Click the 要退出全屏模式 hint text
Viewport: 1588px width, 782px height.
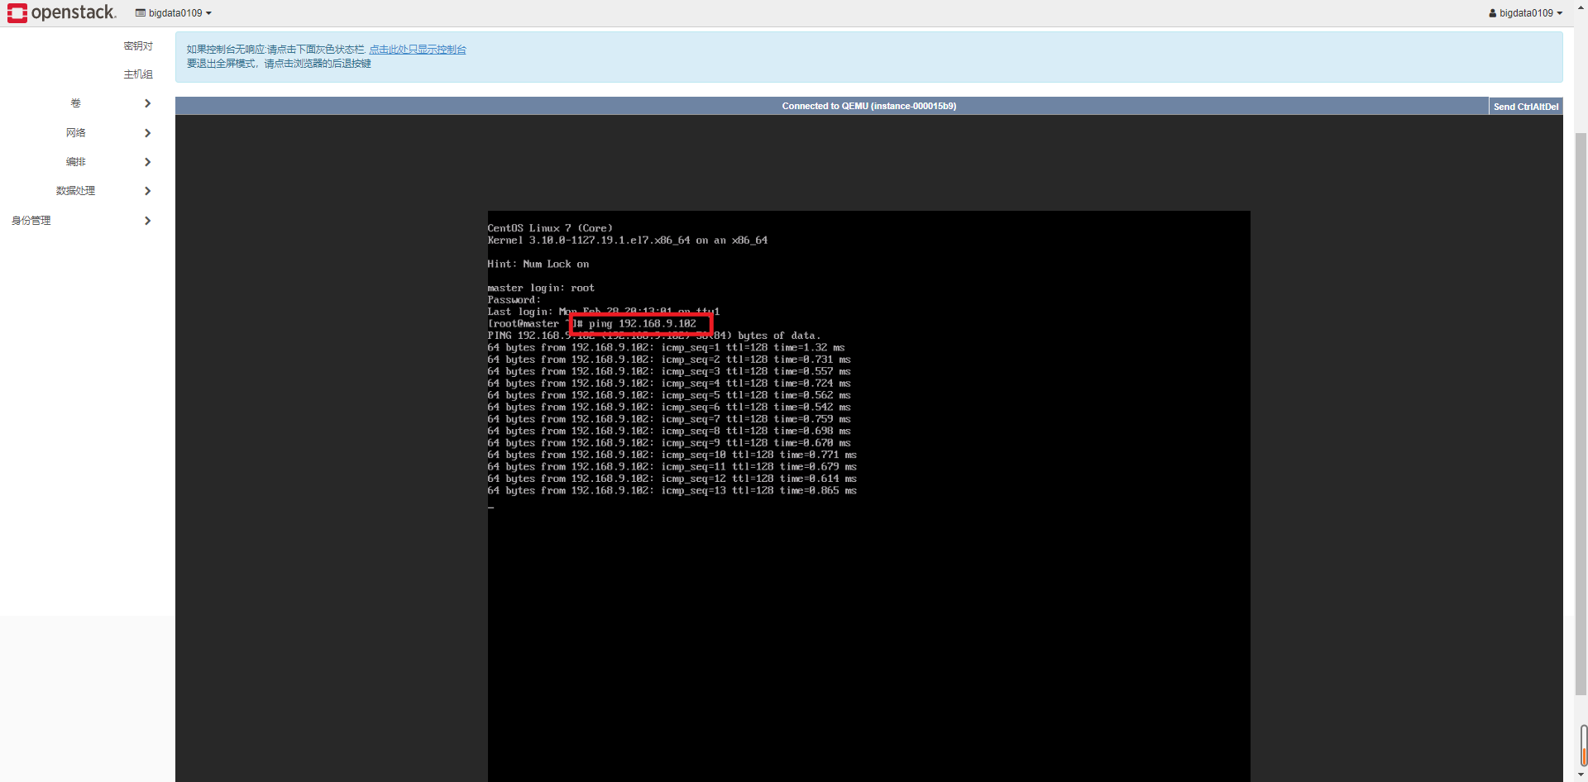279,64
